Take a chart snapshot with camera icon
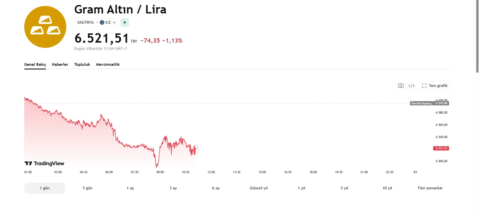The width and height of the screenshot is (479, 215). coord(401,86)
